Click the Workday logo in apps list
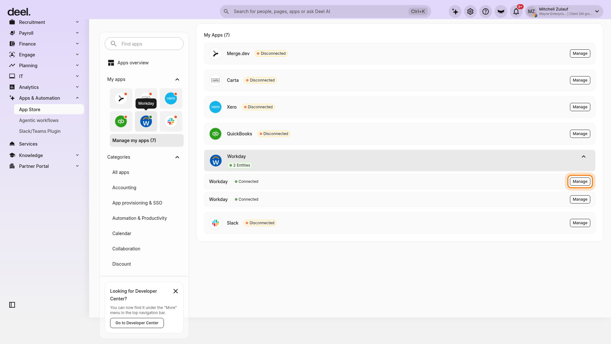Image resolution: width=611 pixels, height=344 pixels. tap(216, 161)
